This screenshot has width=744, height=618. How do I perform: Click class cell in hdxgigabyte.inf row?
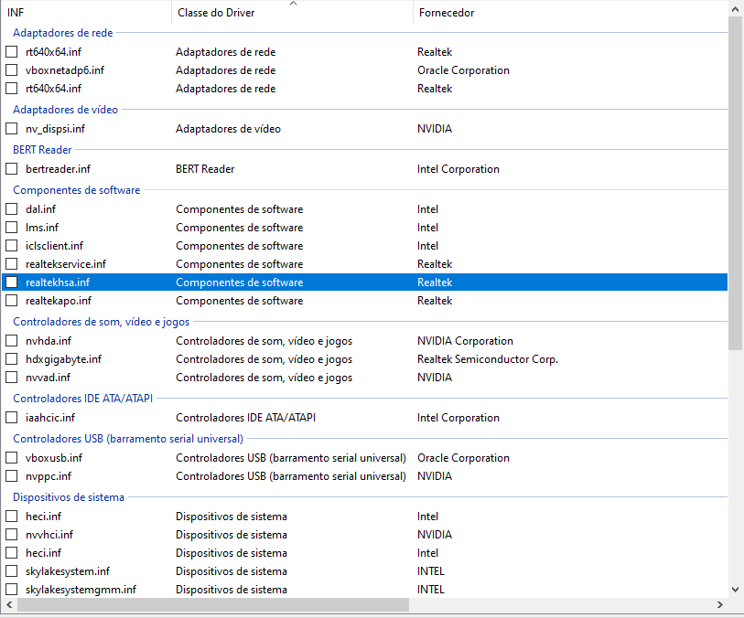(x=264, y=359)
